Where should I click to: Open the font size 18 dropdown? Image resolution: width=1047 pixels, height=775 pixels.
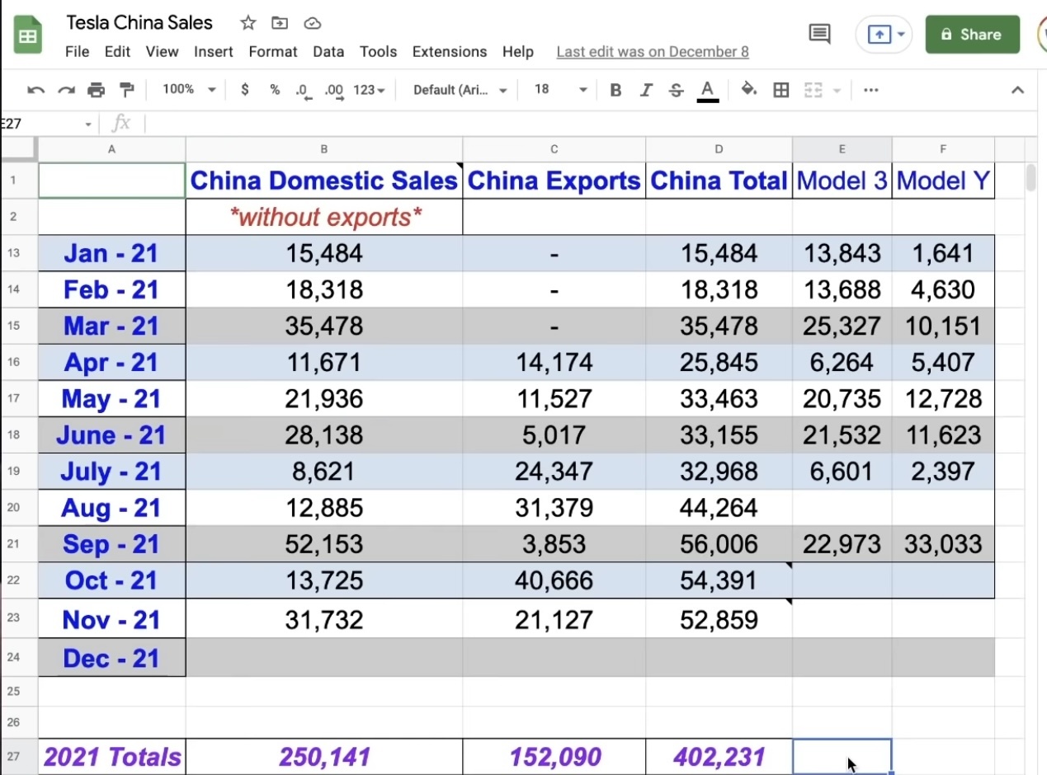pos(560,89)
